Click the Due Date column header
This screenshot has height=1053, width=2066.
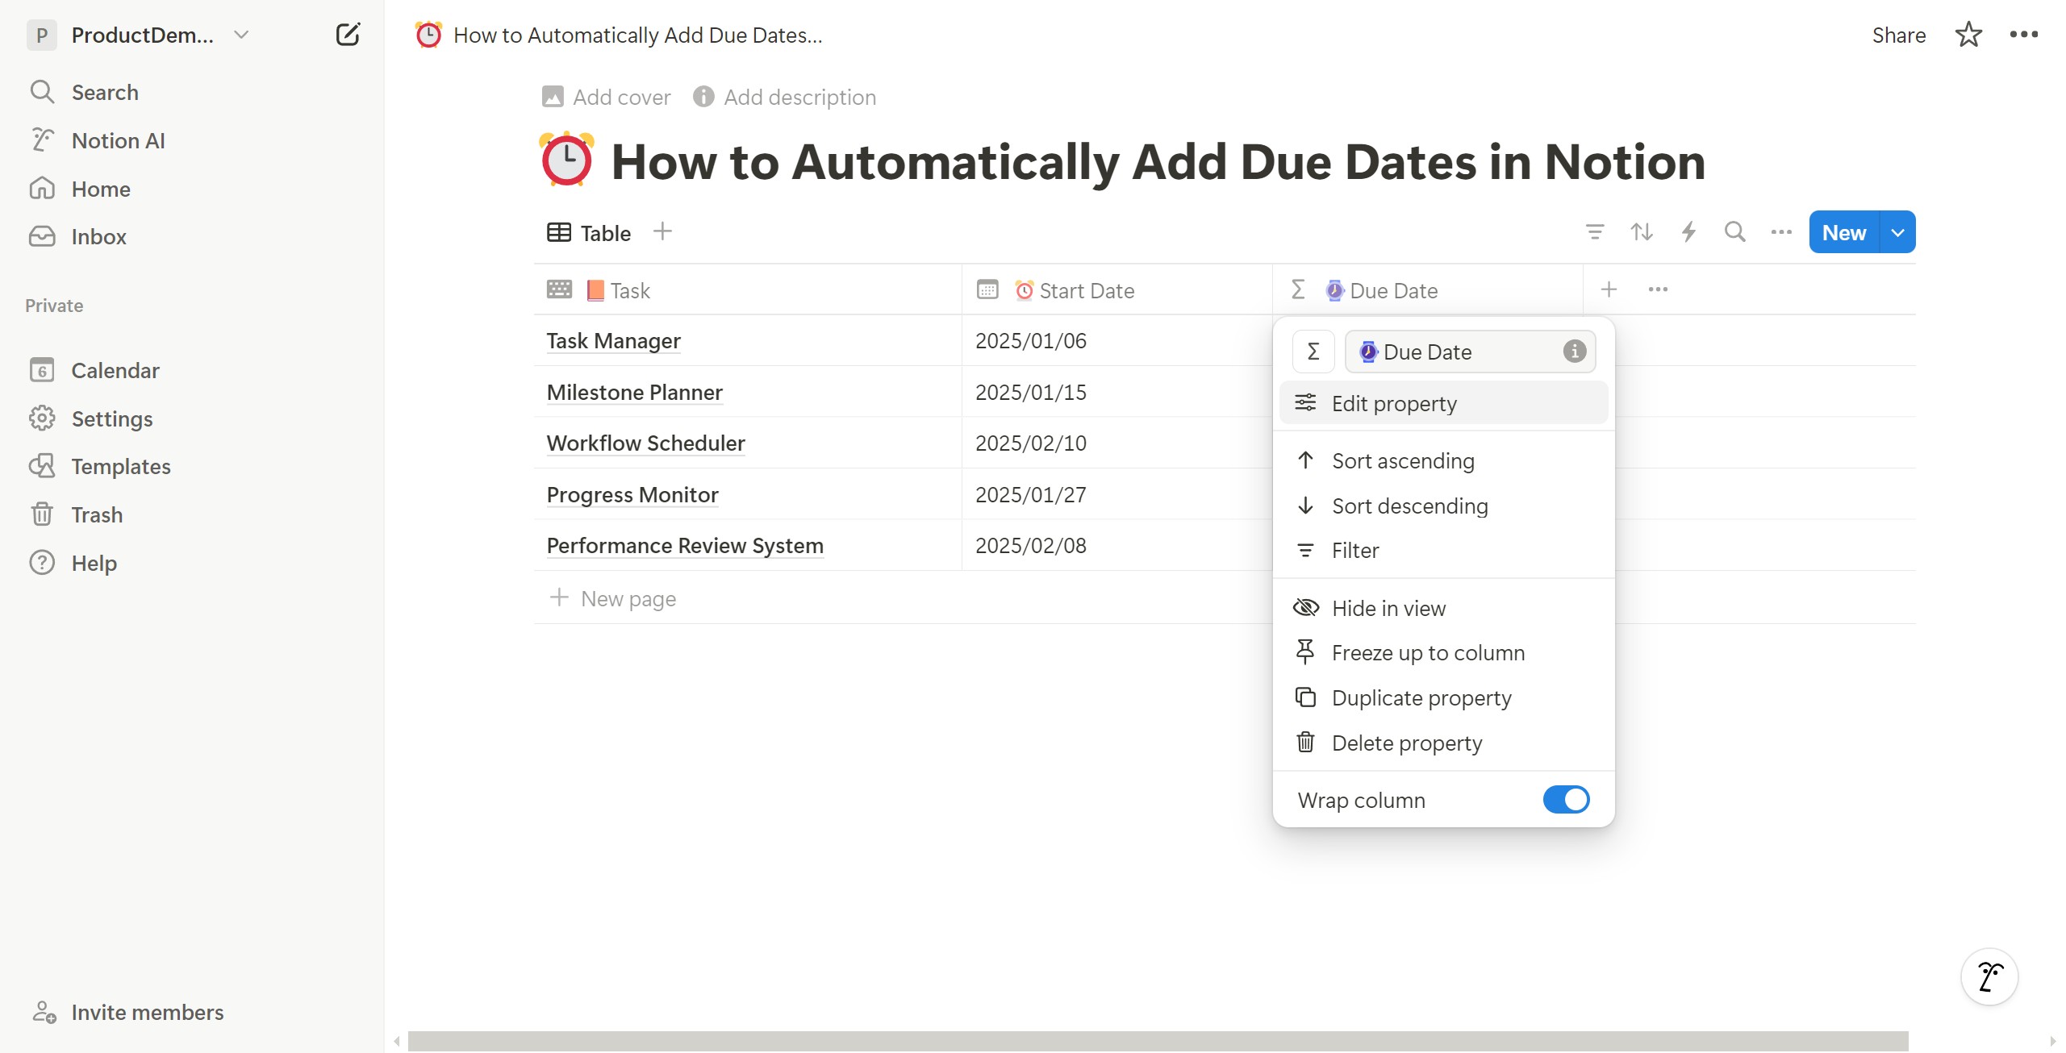pos(1428,290)
